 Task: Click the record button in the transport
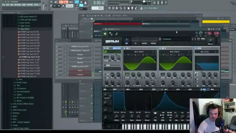(x=63, y=6)
